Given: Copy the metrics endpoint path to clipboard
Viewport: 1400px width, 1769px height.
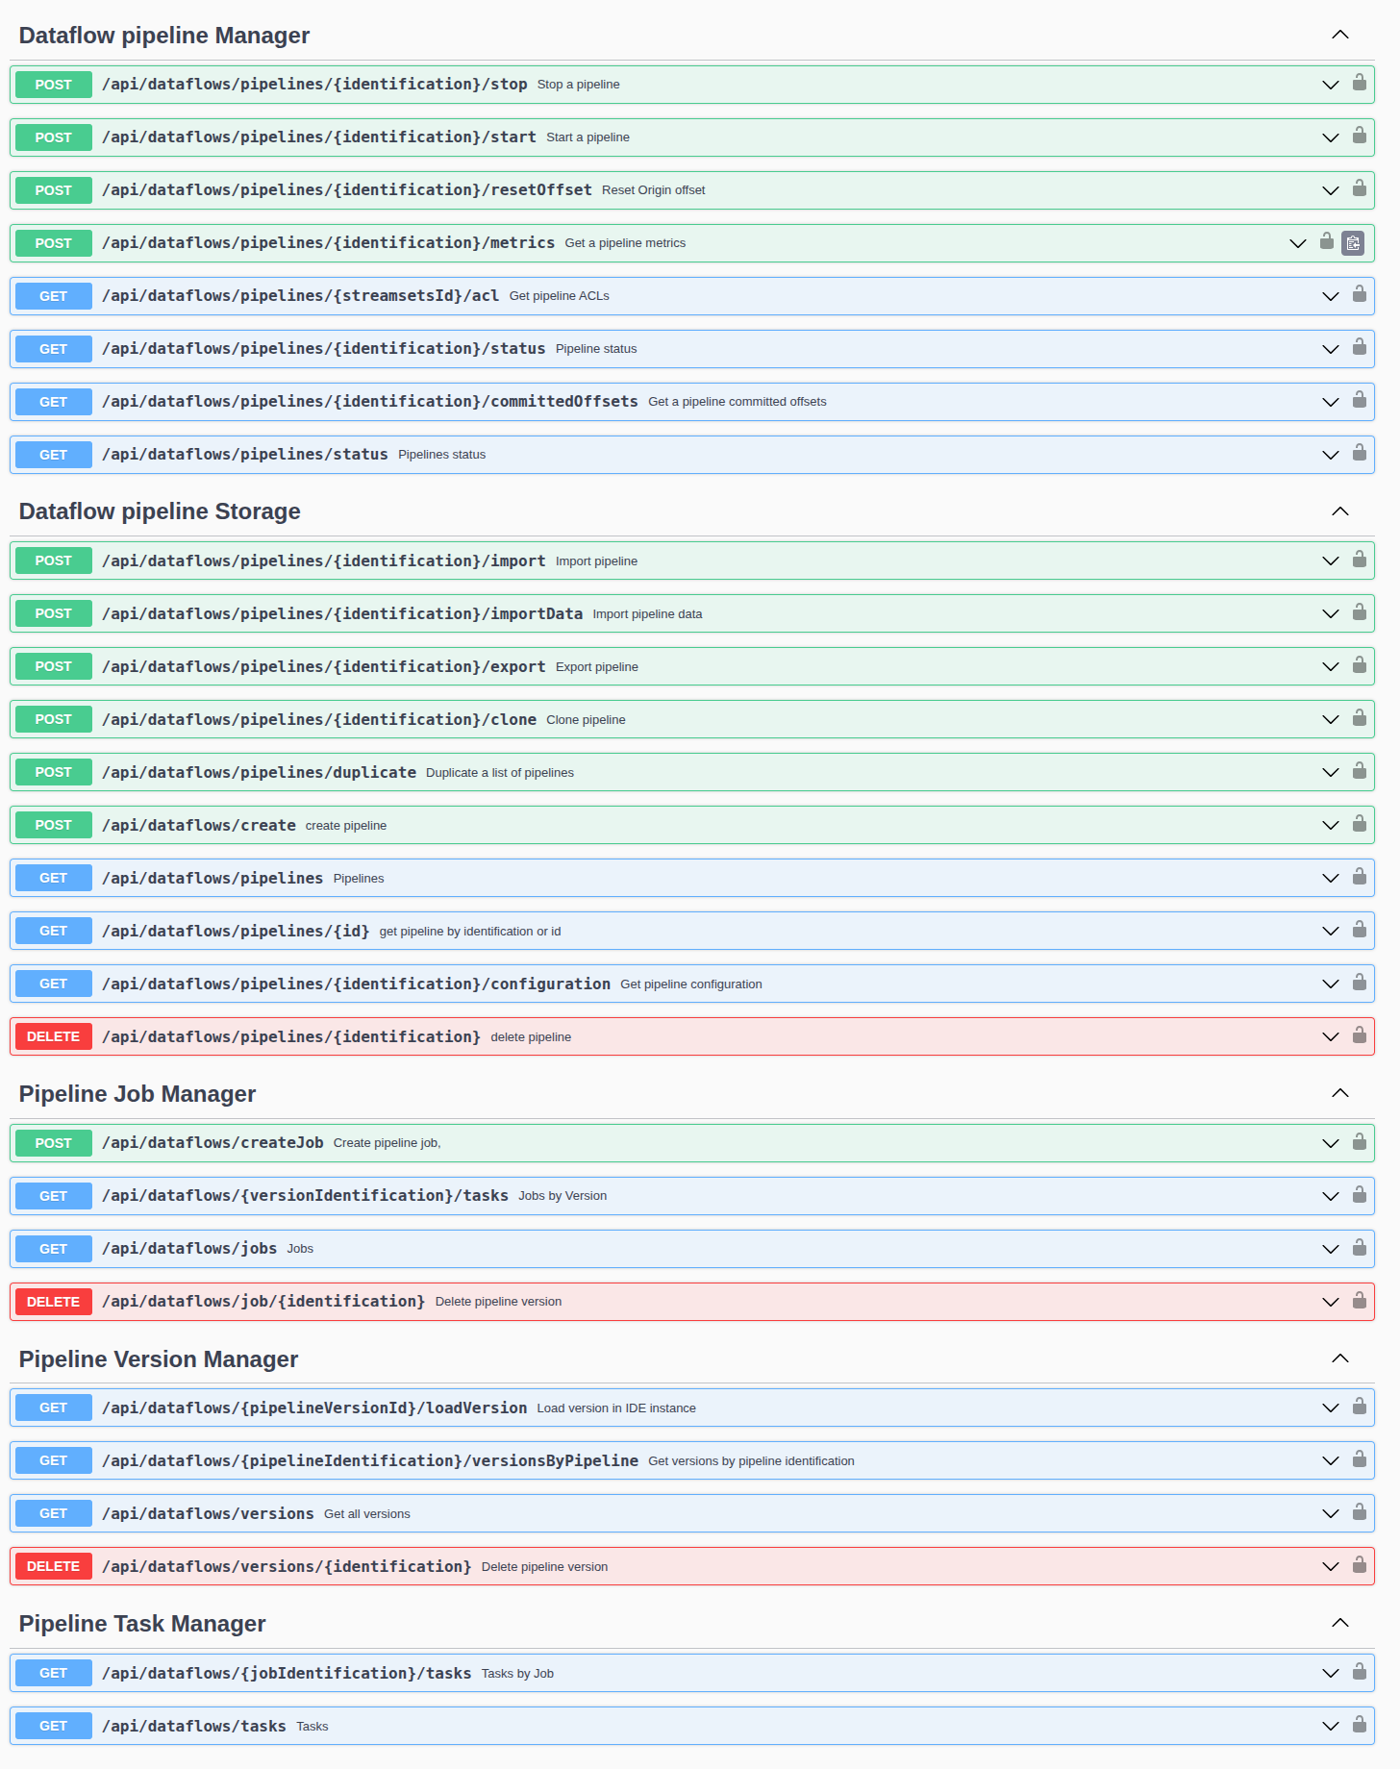Looking at the screenshot, I should click(x=1352, y=243).
